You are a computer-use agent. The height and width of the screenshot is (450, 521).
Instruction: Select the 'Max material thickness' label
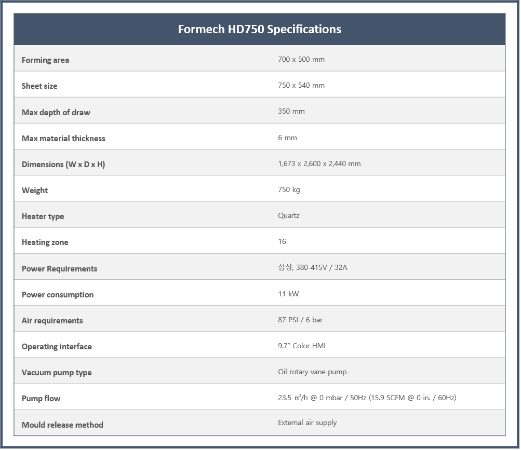coord(63,139)
